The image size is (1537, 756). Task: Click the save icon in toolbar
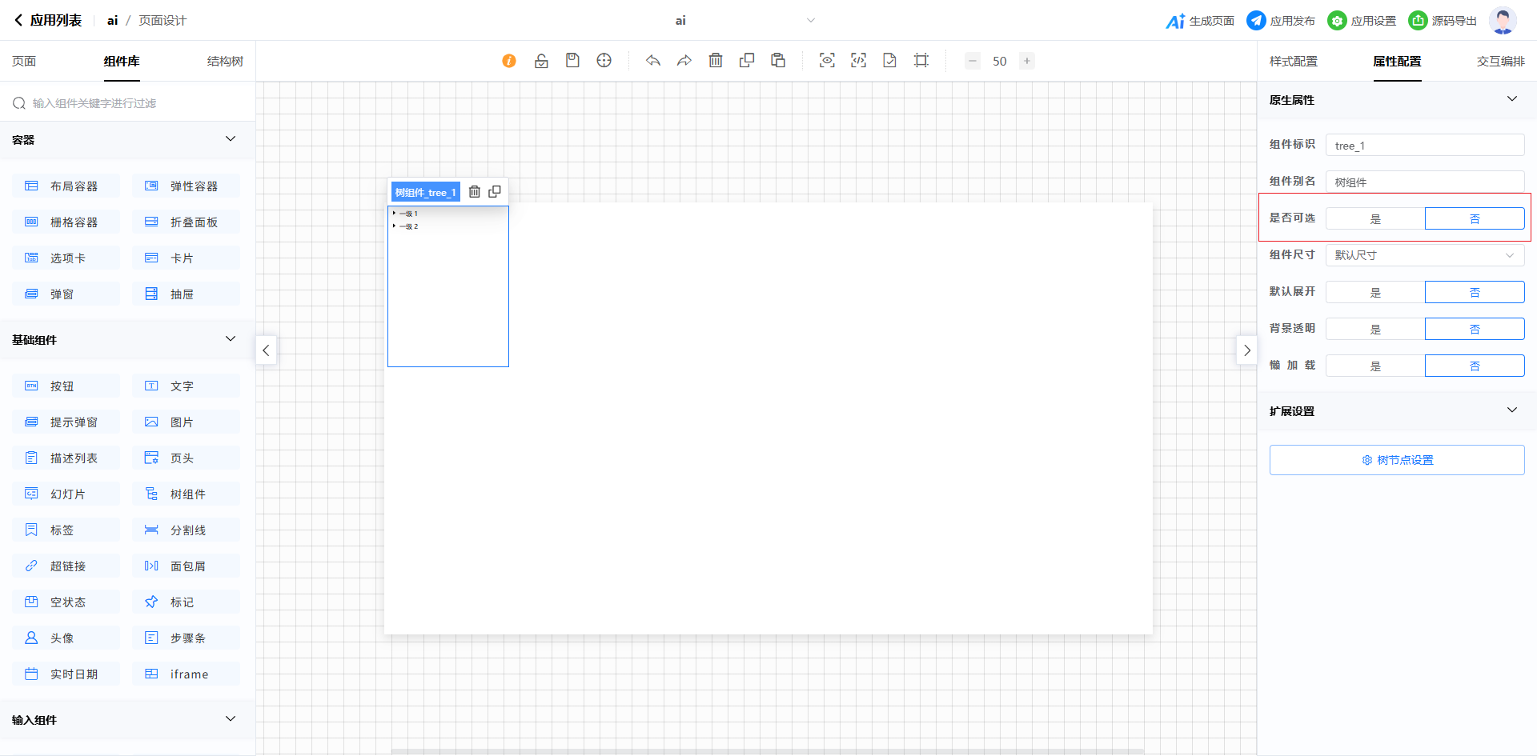point(572,61)
